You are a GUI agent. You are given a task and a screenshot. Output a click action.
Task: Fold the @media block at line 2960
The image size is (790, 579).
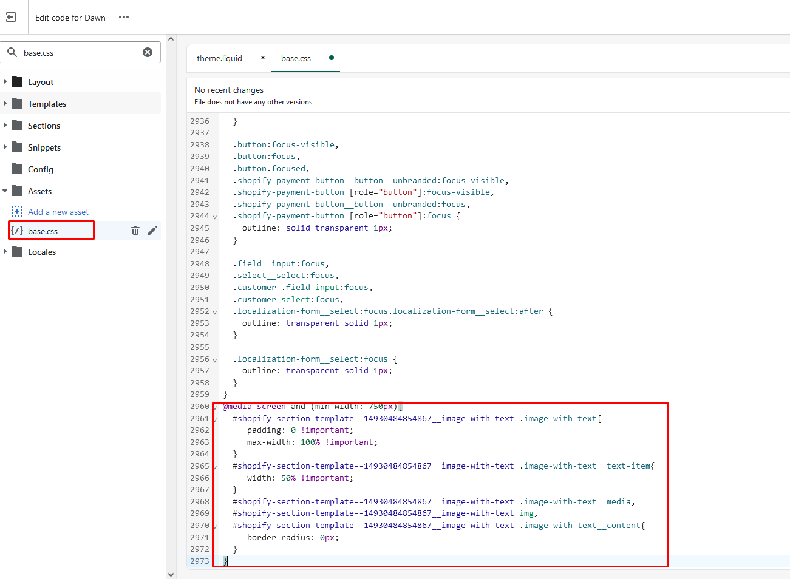point(215,407)
